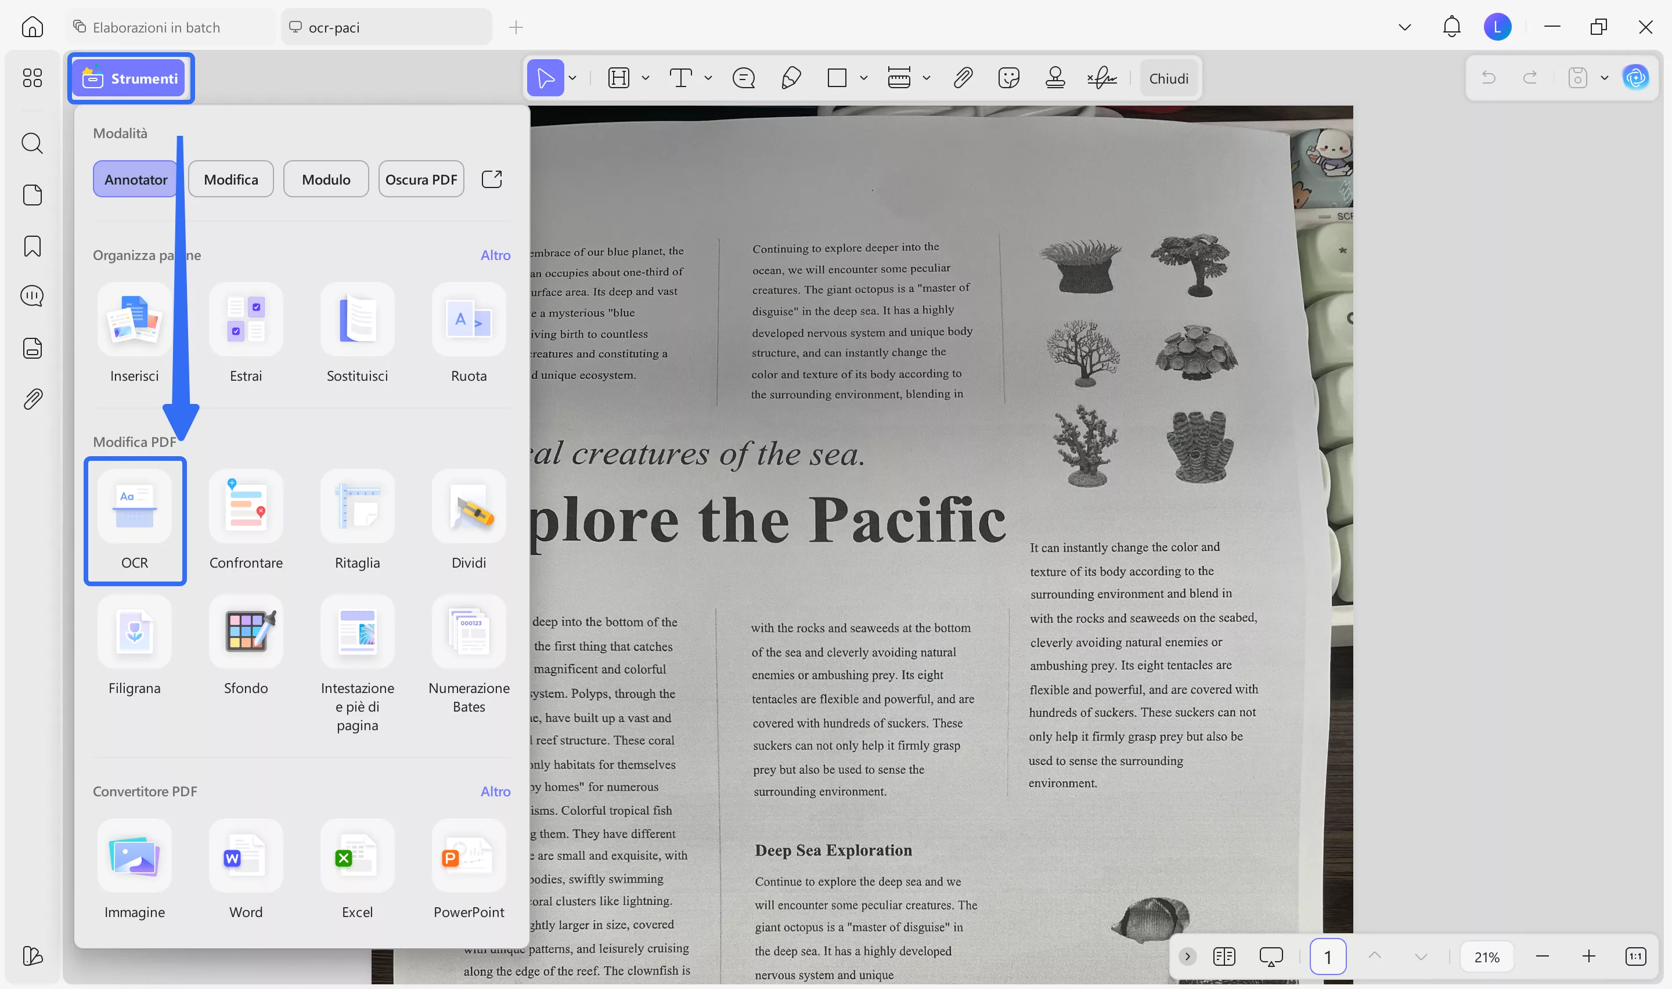The height and width of the screenshot is (989, 1672).
Task: Open the save options dropdown arrow
Action: pyautogui.click(x=1604, y=78)
